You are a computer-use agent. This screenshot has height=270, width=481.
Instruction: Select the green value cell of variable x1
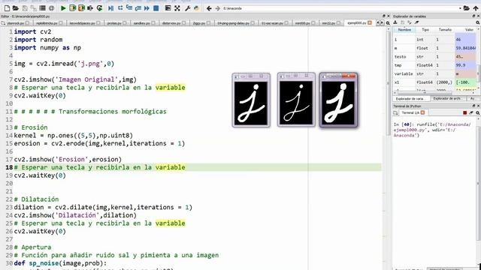(465, 82)
